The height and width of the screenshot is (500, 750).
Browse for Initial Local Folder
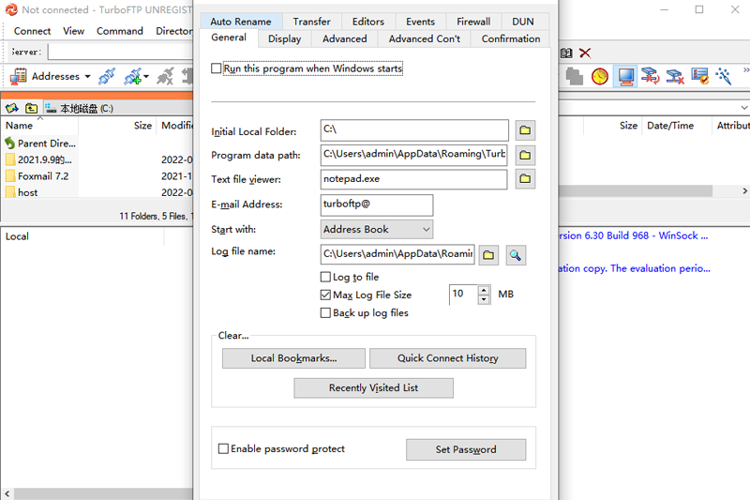pyautogui.click(x=525, y=130)
